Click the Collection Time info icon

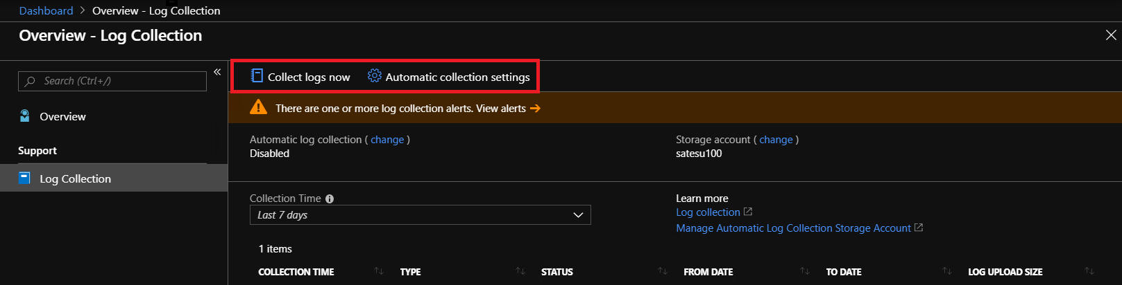point(330,199)
